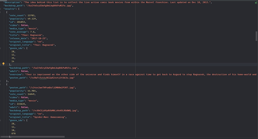Click the yellow lightbulb quick-fix icon
The height and width of the screenshot is (139, 258).
pyautogui.click(x=3, y=64)
